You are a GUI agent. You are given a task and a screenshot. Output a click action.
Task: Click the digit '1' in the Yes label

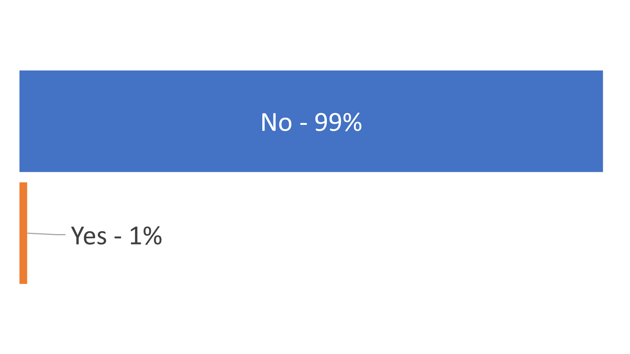(x=135, y=236)
